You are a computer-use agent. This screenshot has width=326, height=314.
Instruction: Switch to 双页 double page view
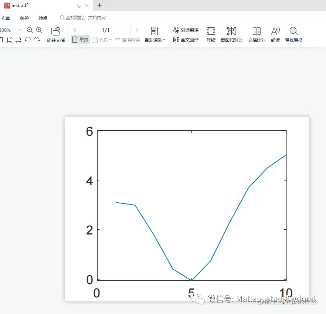tap(100, 40)
